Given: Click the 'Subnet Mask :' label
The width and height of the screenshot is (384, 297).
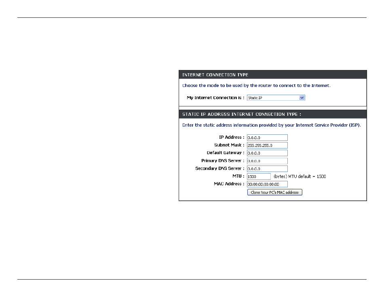Looking at the screenshot, I should point(229,145).
